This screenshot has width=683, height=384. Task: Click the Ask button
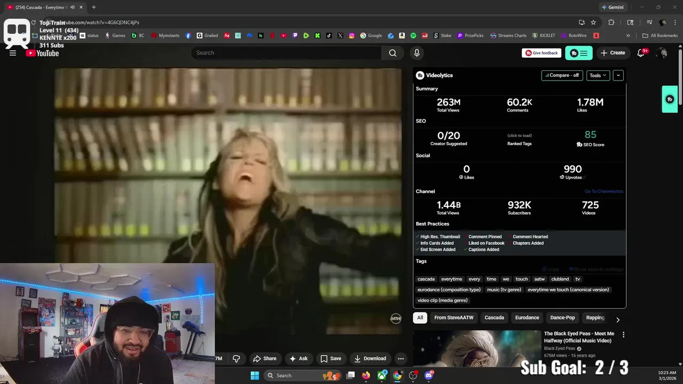(x=298, y=358)
